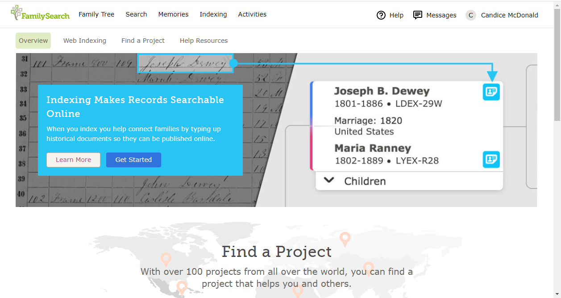Click the map pin left of Find a Project
Screen dimensions: 561x298
click(x=166, y=259)
